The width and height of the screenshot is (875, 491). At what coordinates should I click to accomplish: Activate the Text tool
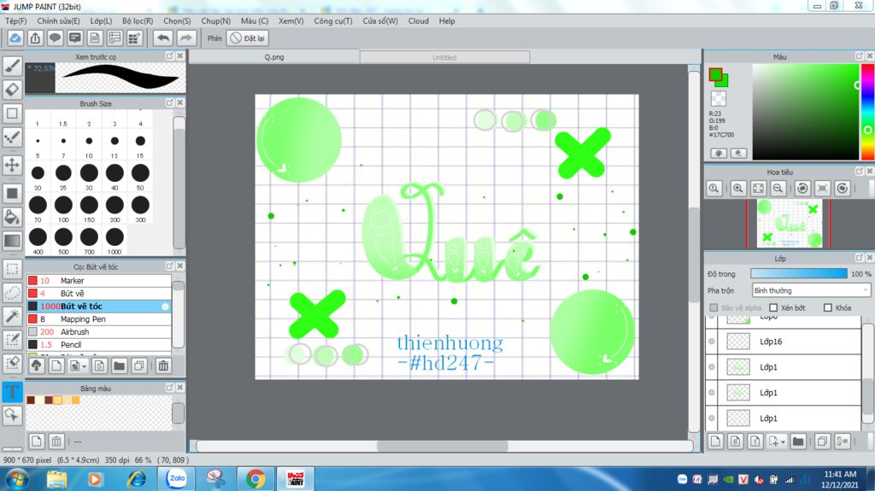(12, 392)
